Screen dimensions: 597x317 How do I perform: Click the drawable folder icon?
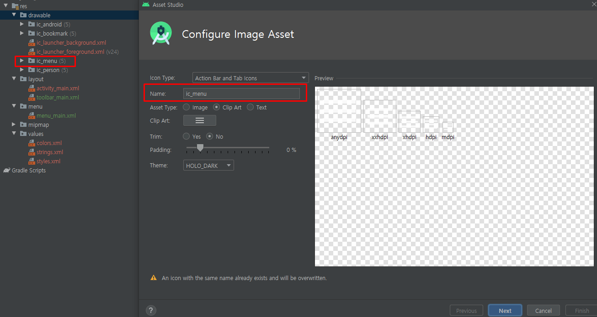(x=23, y=15)
